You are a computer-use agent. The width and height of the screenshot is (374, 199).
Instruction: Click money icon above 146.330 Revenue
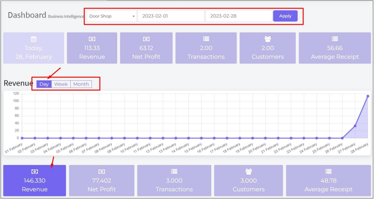(x=34, y=171)
